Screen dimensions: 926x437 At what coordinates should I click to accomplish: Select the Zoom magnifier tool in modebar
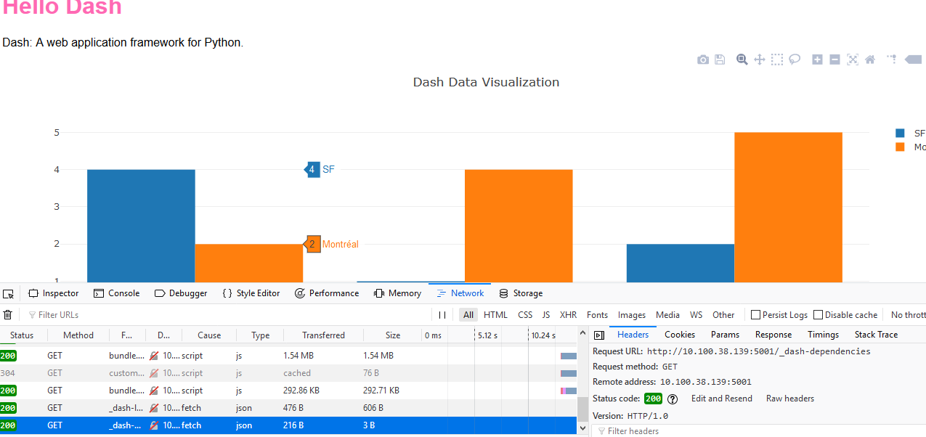point(742,60)
